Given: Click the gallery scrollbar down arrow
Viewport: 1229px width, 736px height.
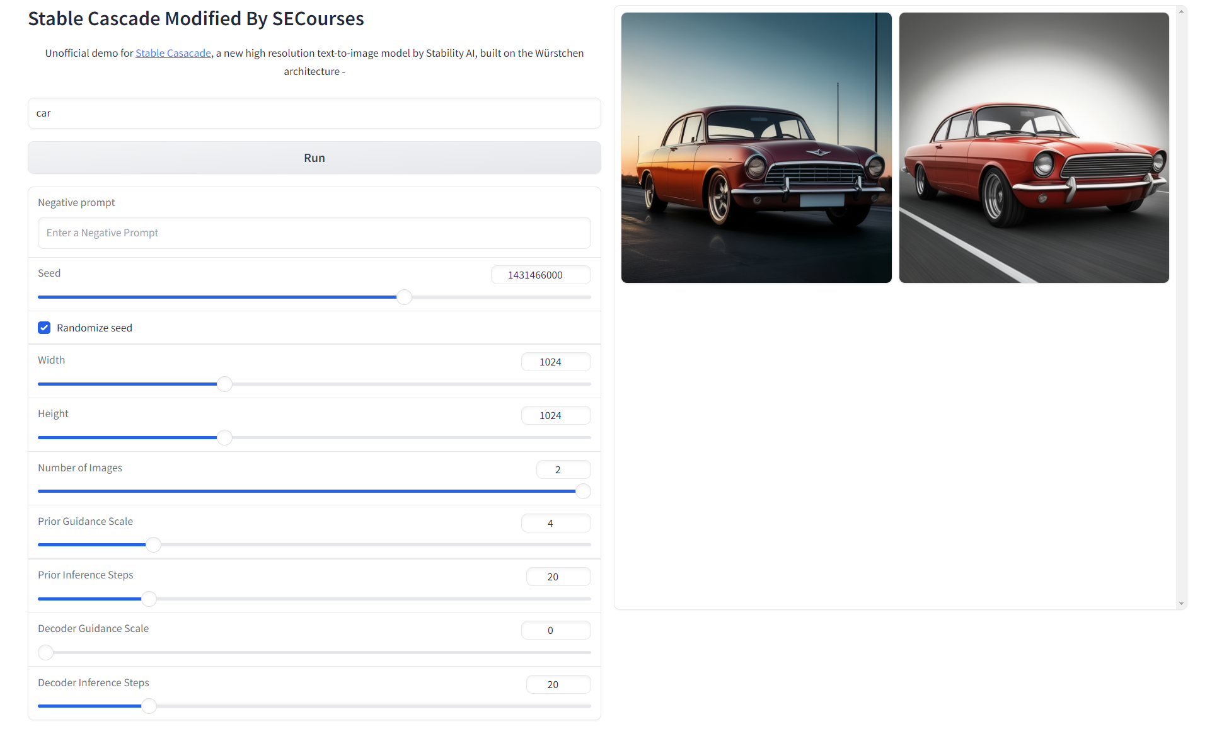Looking at the screenshot, I should pos(1180,604).
